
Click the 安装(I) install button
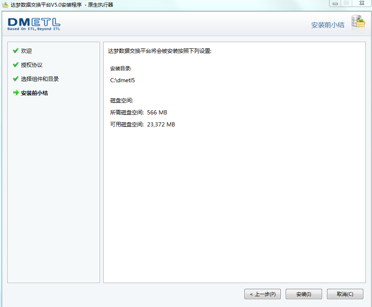(x=304, y=294)
